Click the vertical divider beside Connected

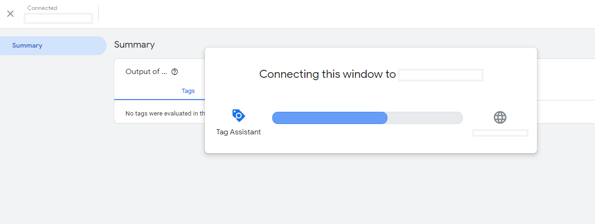[99, 14]
